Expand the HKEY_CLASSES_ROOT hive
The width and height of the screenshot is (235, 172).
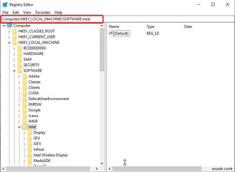coord(9,31)
